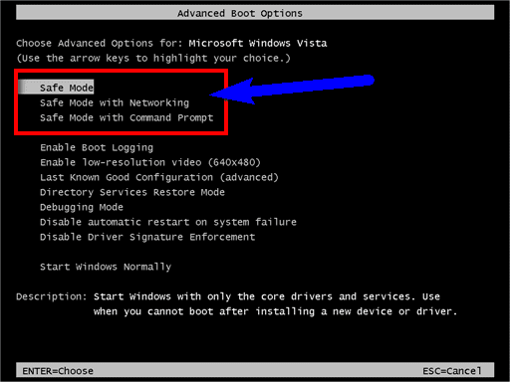Click the Advanced Boot Options title bar
This screenshot has height=382, width=510.
[255, 13]
